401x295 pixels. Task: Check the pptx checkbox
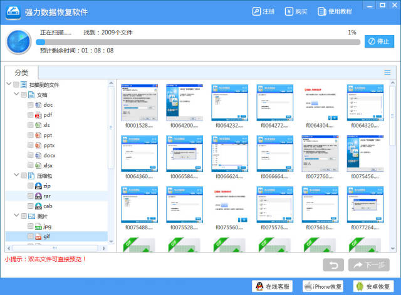[31, 145]
